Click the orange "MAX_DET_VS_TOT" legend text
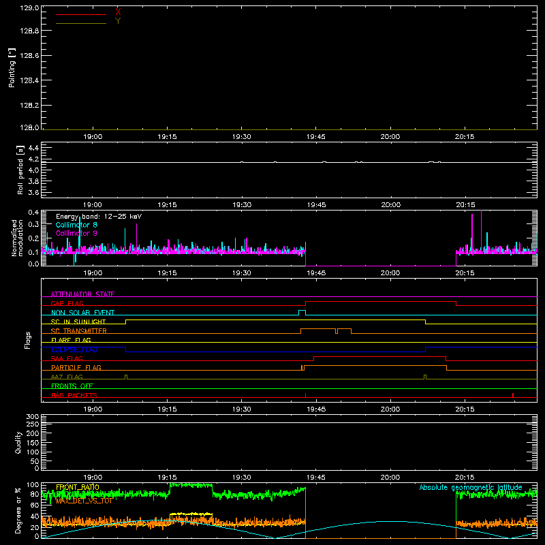This screenshot has height=545, width=545. tap(84, 501)
